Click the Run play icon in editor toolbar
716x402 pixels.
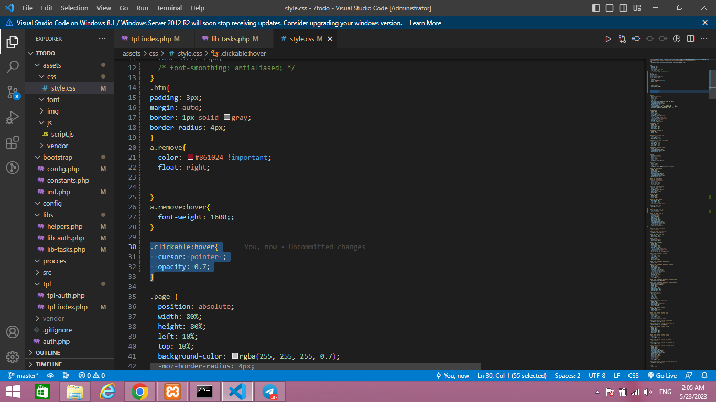point(608,39)
